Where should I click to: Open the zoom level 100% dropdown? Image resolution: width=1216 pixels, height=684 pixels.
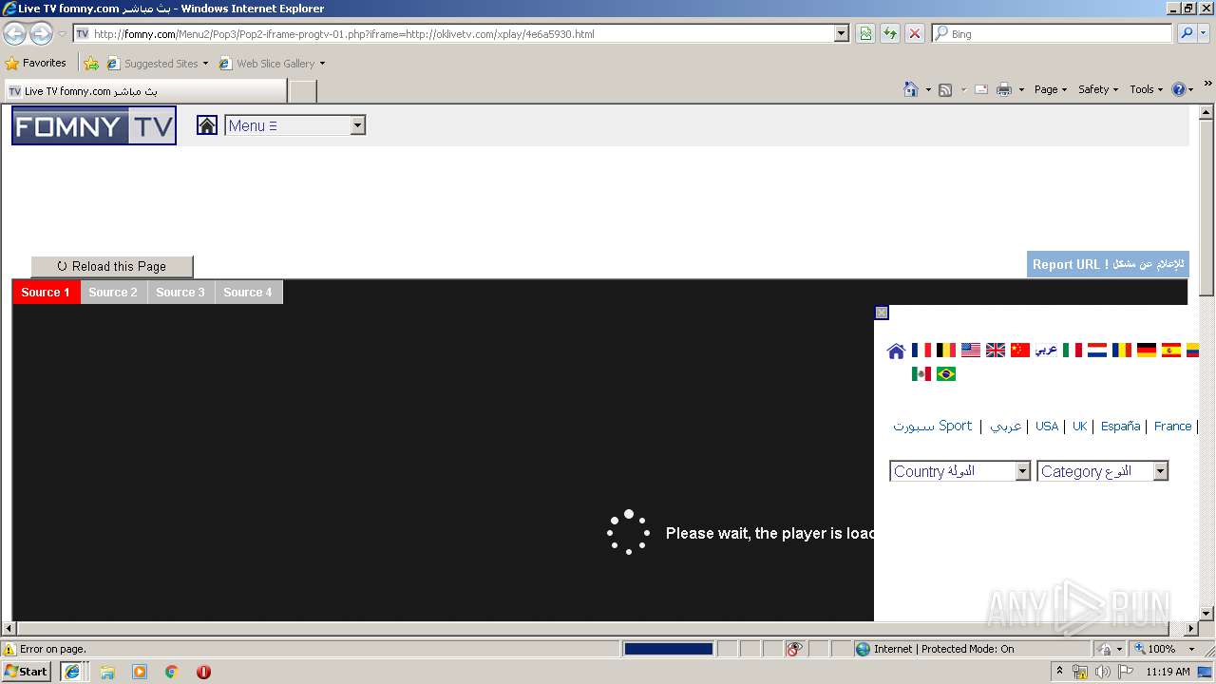1192,649
